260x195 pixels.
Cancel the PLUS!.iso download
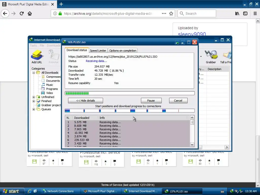pos(178,101)
